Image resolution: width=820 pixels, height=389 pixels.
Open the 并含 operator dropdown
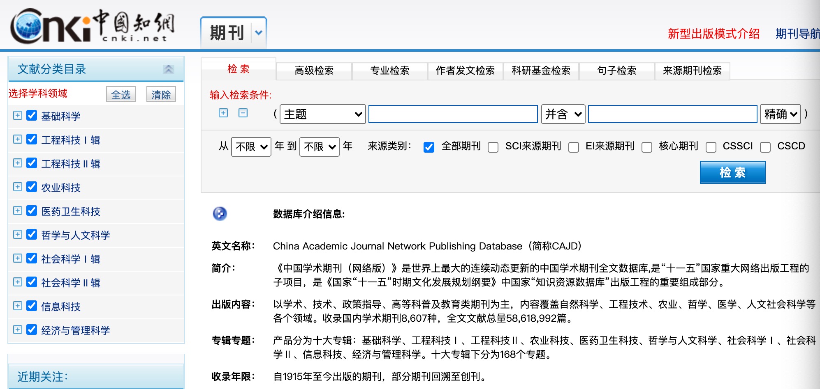coord(563,114)
